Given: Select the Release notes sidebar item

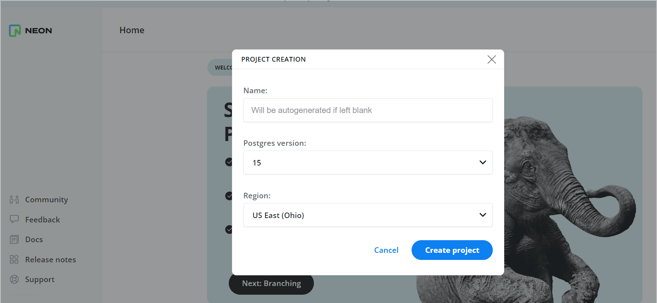Looking at the screenshot, I should 43,260.
